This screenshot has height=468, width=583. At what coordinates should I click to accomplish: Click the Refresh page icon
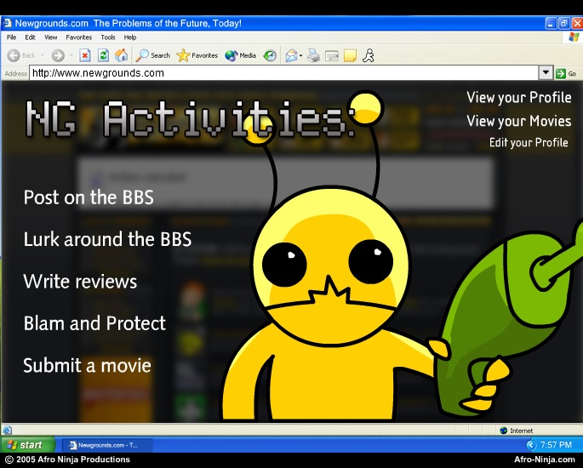103,56
